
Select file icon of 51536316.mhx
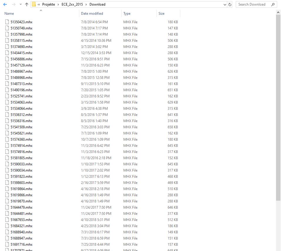pos(7,121)
